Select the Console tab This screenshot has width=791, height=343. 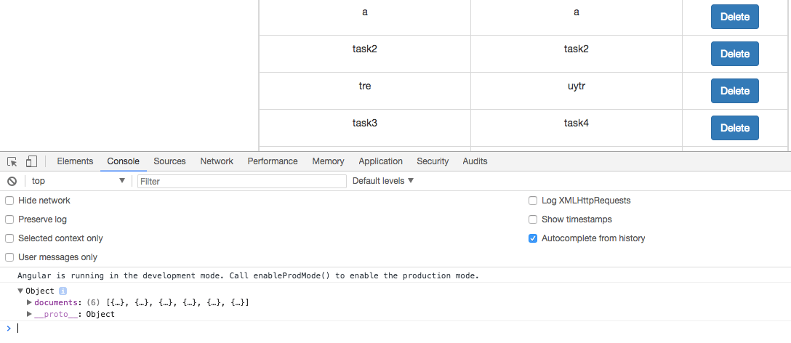(x=123, y=161)
